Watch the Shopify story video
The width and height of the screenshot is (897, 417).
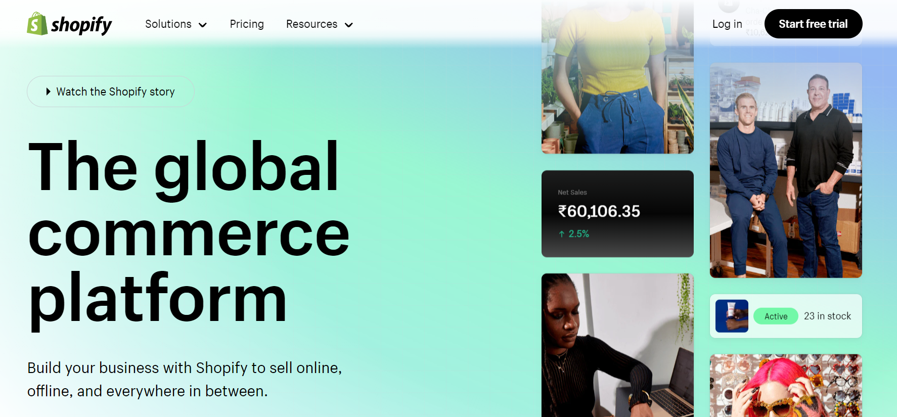coord(111,91)
